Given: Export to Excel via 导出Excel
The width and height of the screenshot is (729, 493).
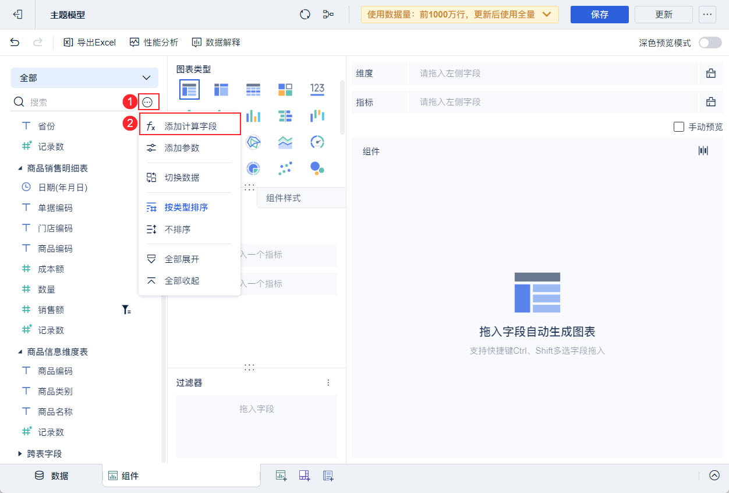Looking at the screenshot, I should point(90,42).
